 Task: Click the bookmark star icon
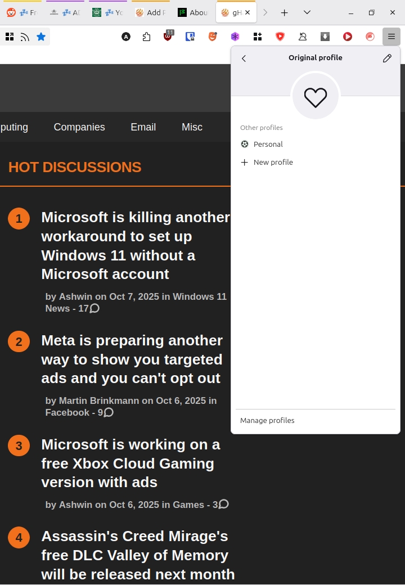point(41,37)
